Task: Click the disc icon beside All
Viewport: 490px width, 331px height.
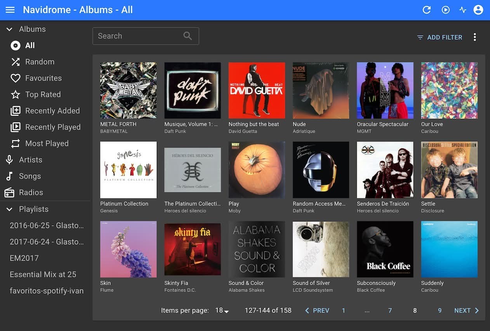Action: coord(16,45)
